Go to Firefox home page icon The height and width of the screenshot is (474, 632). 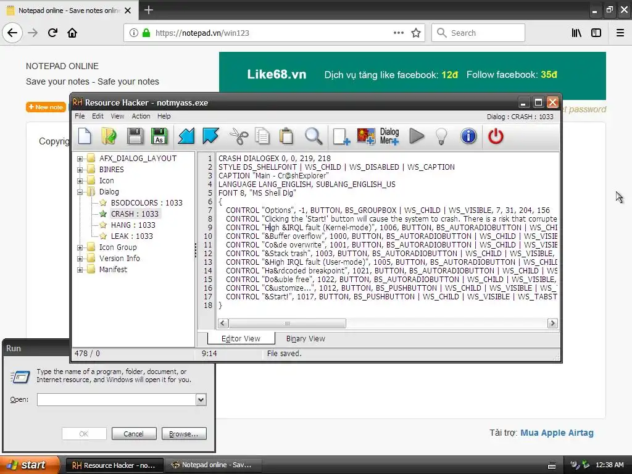coord(72,33)
